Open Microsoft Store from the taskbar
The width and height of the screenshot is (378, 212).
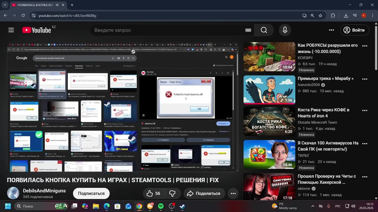tap(118, 206)
